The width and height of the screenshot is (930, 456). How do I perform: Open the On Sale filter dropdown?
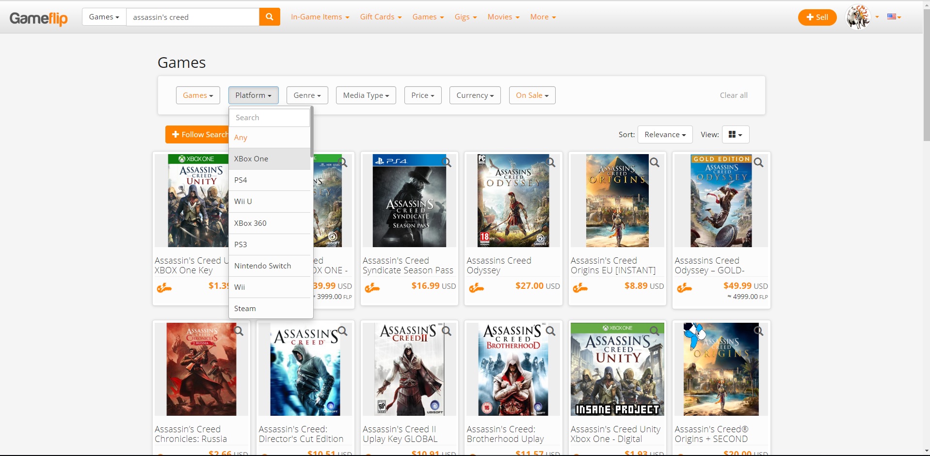click(x=532, y=95)
